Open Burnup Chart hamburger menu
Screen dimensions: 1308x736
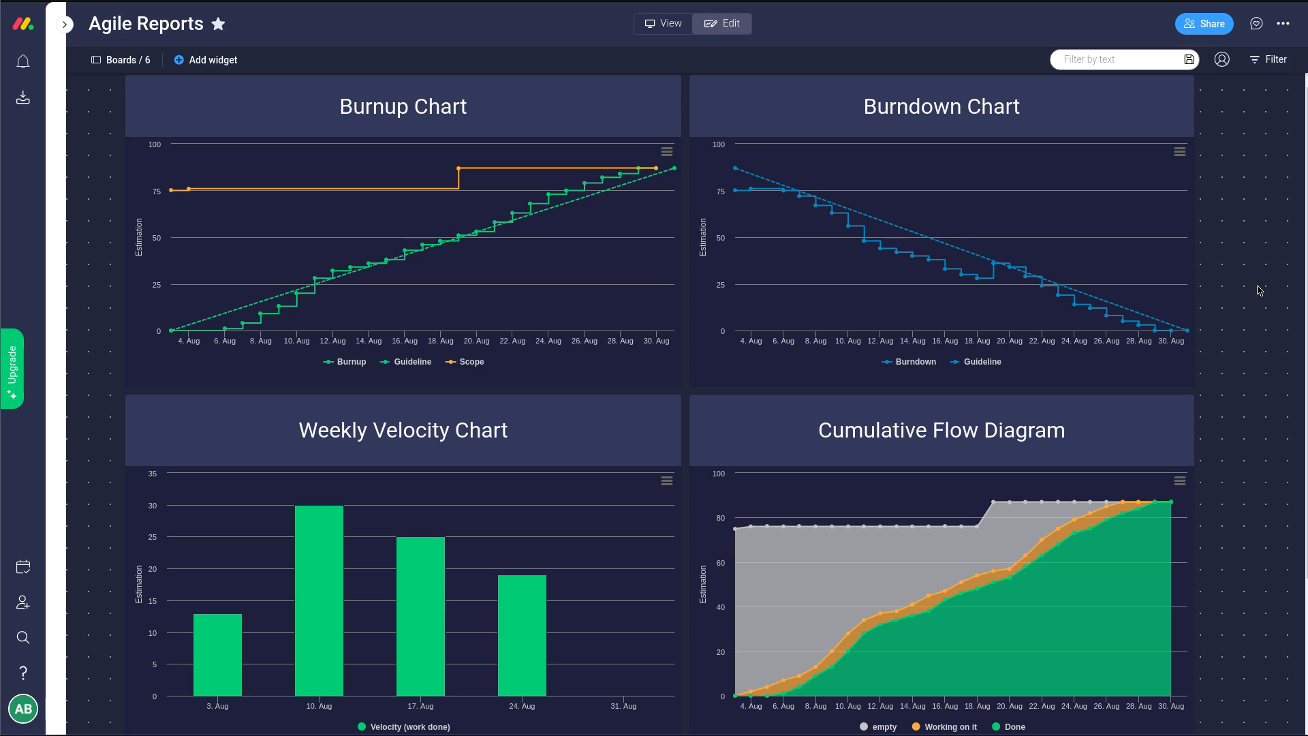pyautogui.click(x=667, y=152)
